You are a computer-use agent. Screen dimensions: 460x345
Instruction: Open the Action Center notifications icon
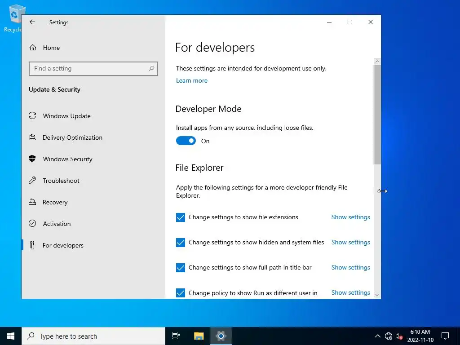445,336
